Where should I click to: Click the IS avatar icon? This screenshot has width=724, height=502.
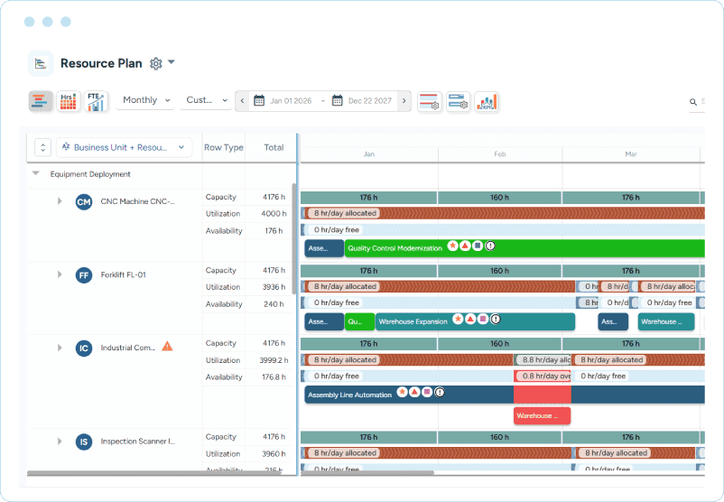pos(84,442)
